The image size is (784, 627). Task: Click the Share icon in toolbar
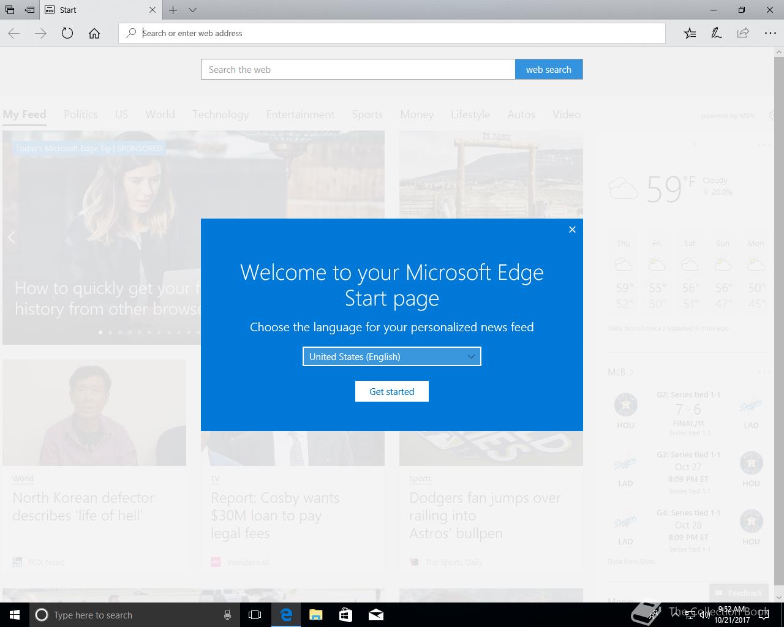coord(743,34)
